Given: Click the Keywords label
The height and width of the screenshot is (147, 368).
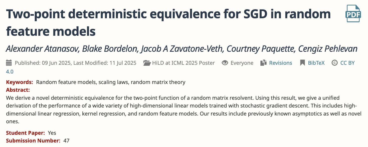Looking at the screenshot, I should (19, 82).
